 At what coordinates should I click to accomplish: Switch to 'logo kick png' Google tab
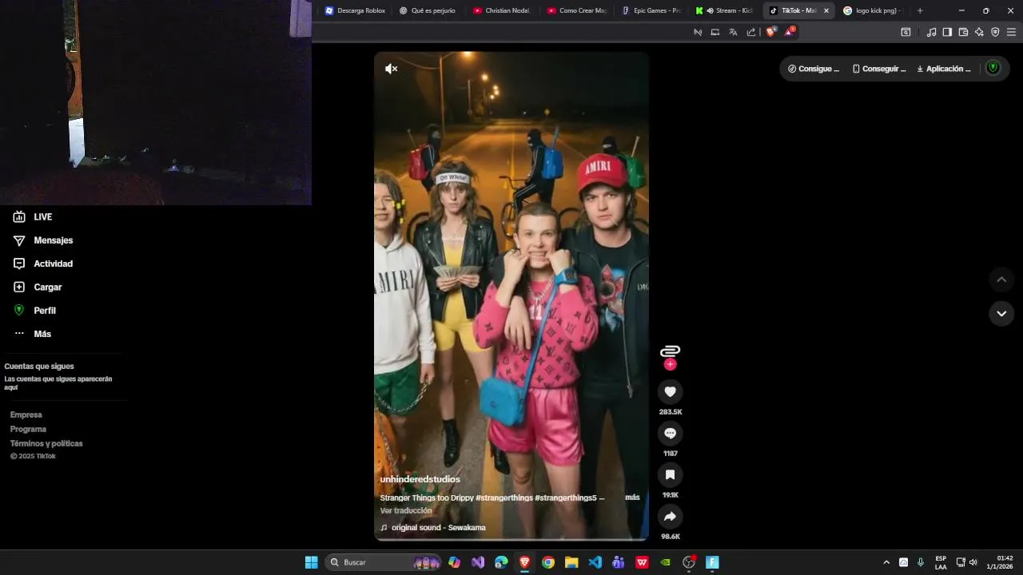(x=872, y=10)
